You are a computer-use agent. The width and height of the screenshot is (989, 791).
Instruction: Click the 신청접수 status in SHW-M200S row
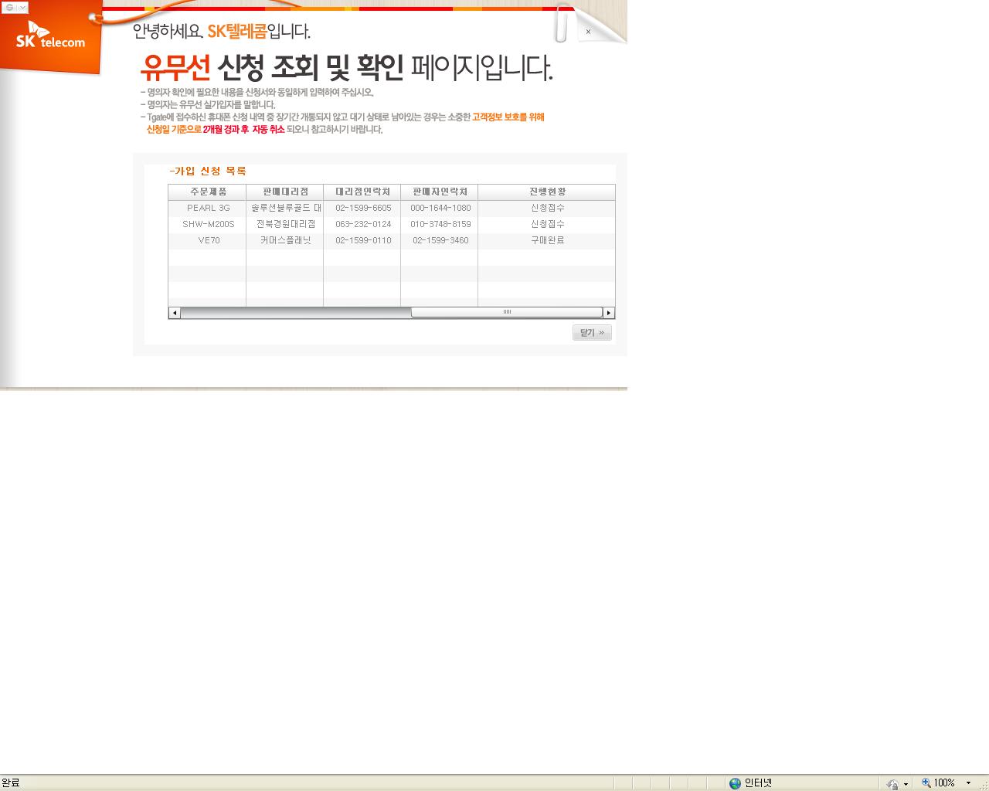point(547,224)
